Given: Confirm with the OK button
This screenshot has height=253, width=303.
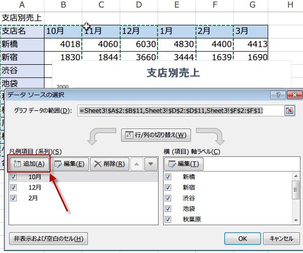Looking at the screenshot, I should click(x=242, y=238).
